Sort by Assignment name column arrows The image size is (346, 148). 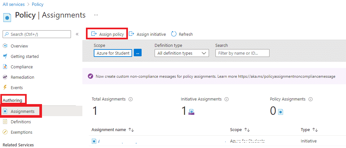tap(131, 130)
